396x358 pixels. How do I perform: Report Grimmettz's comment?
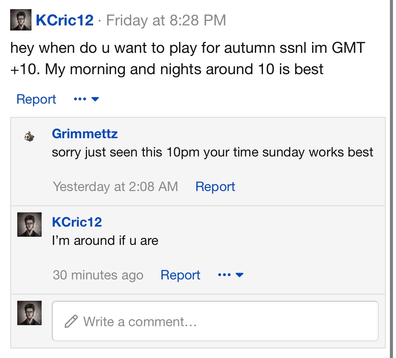pyautogui.click(x=215, y=187)
